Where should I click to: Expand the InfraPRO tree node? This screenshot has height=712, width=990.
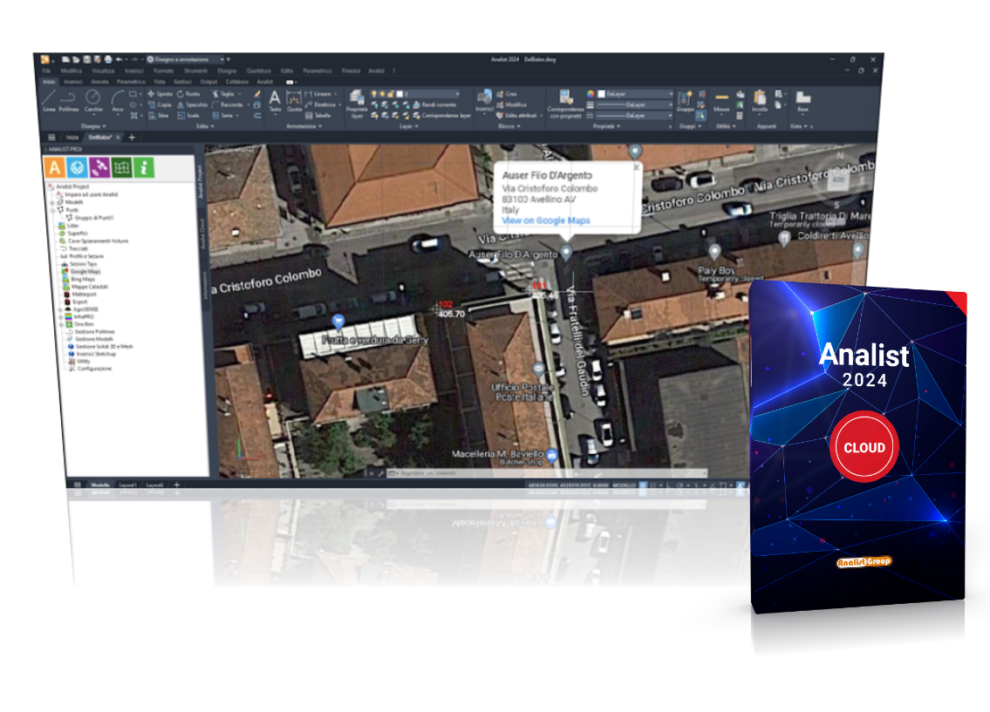pos(60,317)
